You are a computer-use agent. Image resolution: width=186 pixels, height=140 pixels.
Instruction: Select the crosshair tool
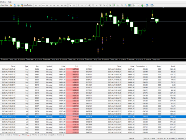click(74, 5)
